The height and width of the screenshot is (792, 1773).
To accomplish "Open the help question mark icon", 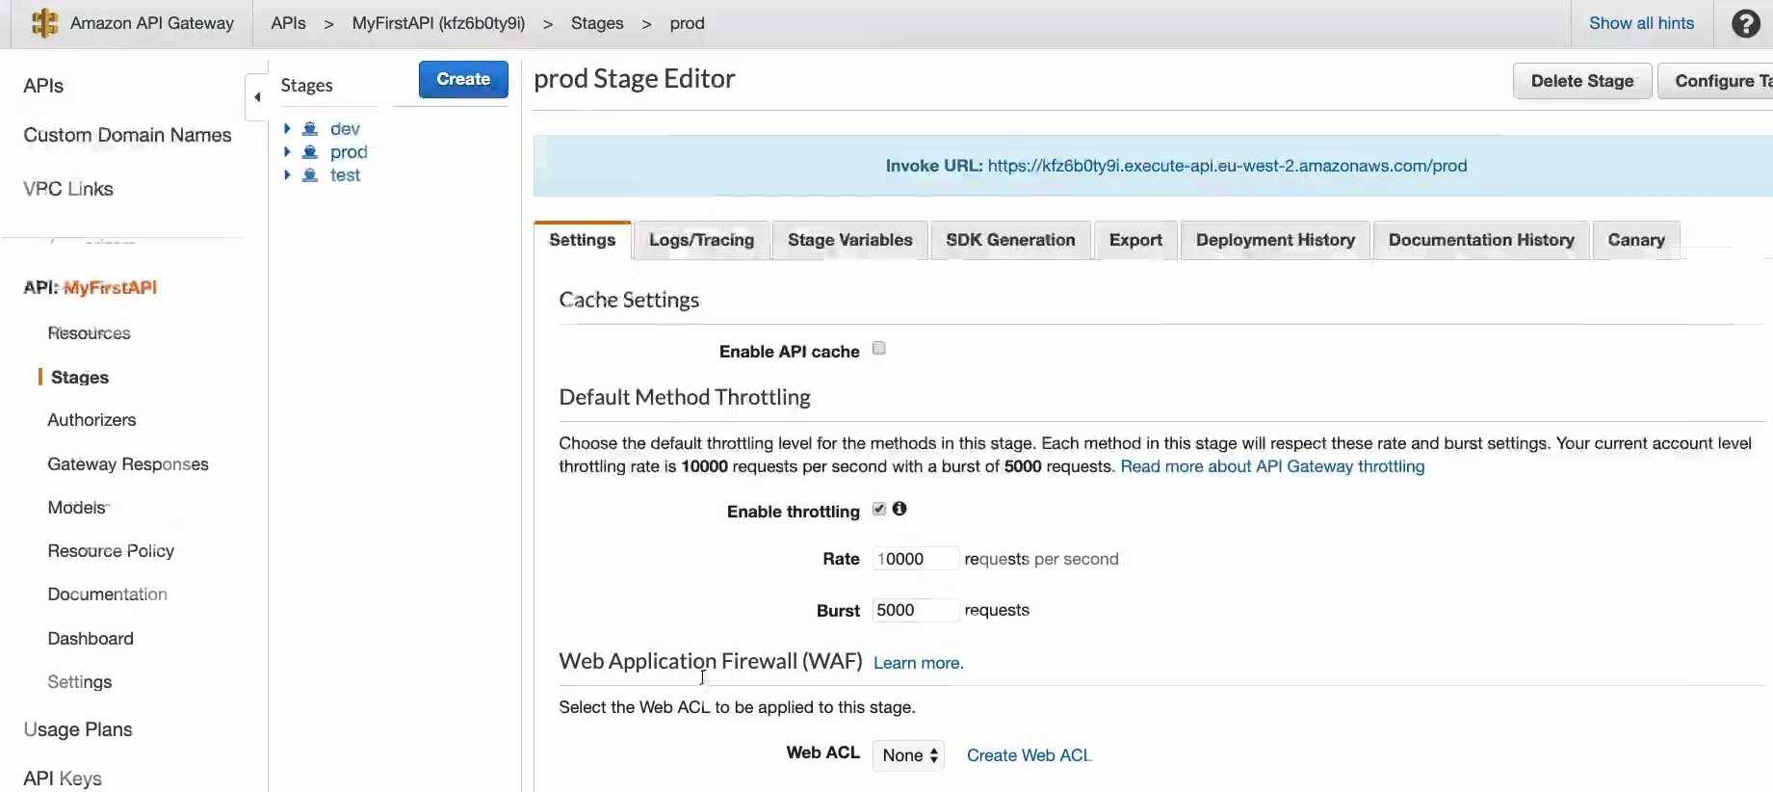I will coord(1745,23).
